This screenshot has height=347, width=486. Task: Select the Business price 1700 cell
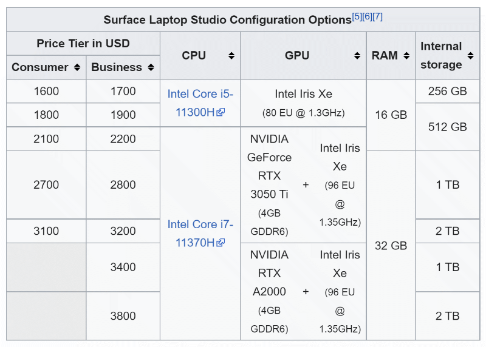pos(123,92)
